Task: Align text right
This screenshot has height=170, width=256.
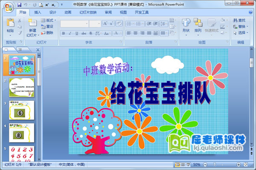Action: pyautogui.click(x=142, y=33)
